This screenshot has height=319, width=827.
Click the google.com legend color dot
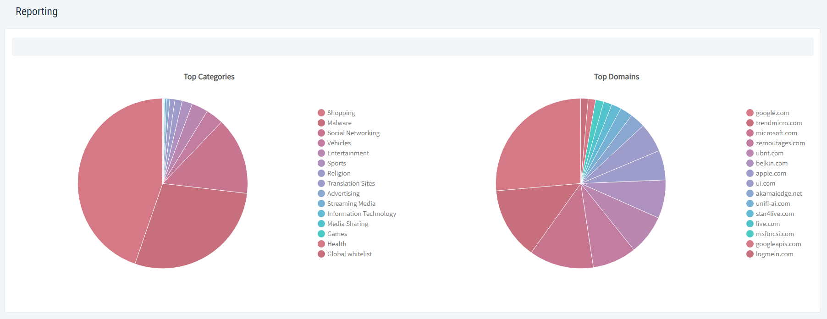click(x=750, y=113)
